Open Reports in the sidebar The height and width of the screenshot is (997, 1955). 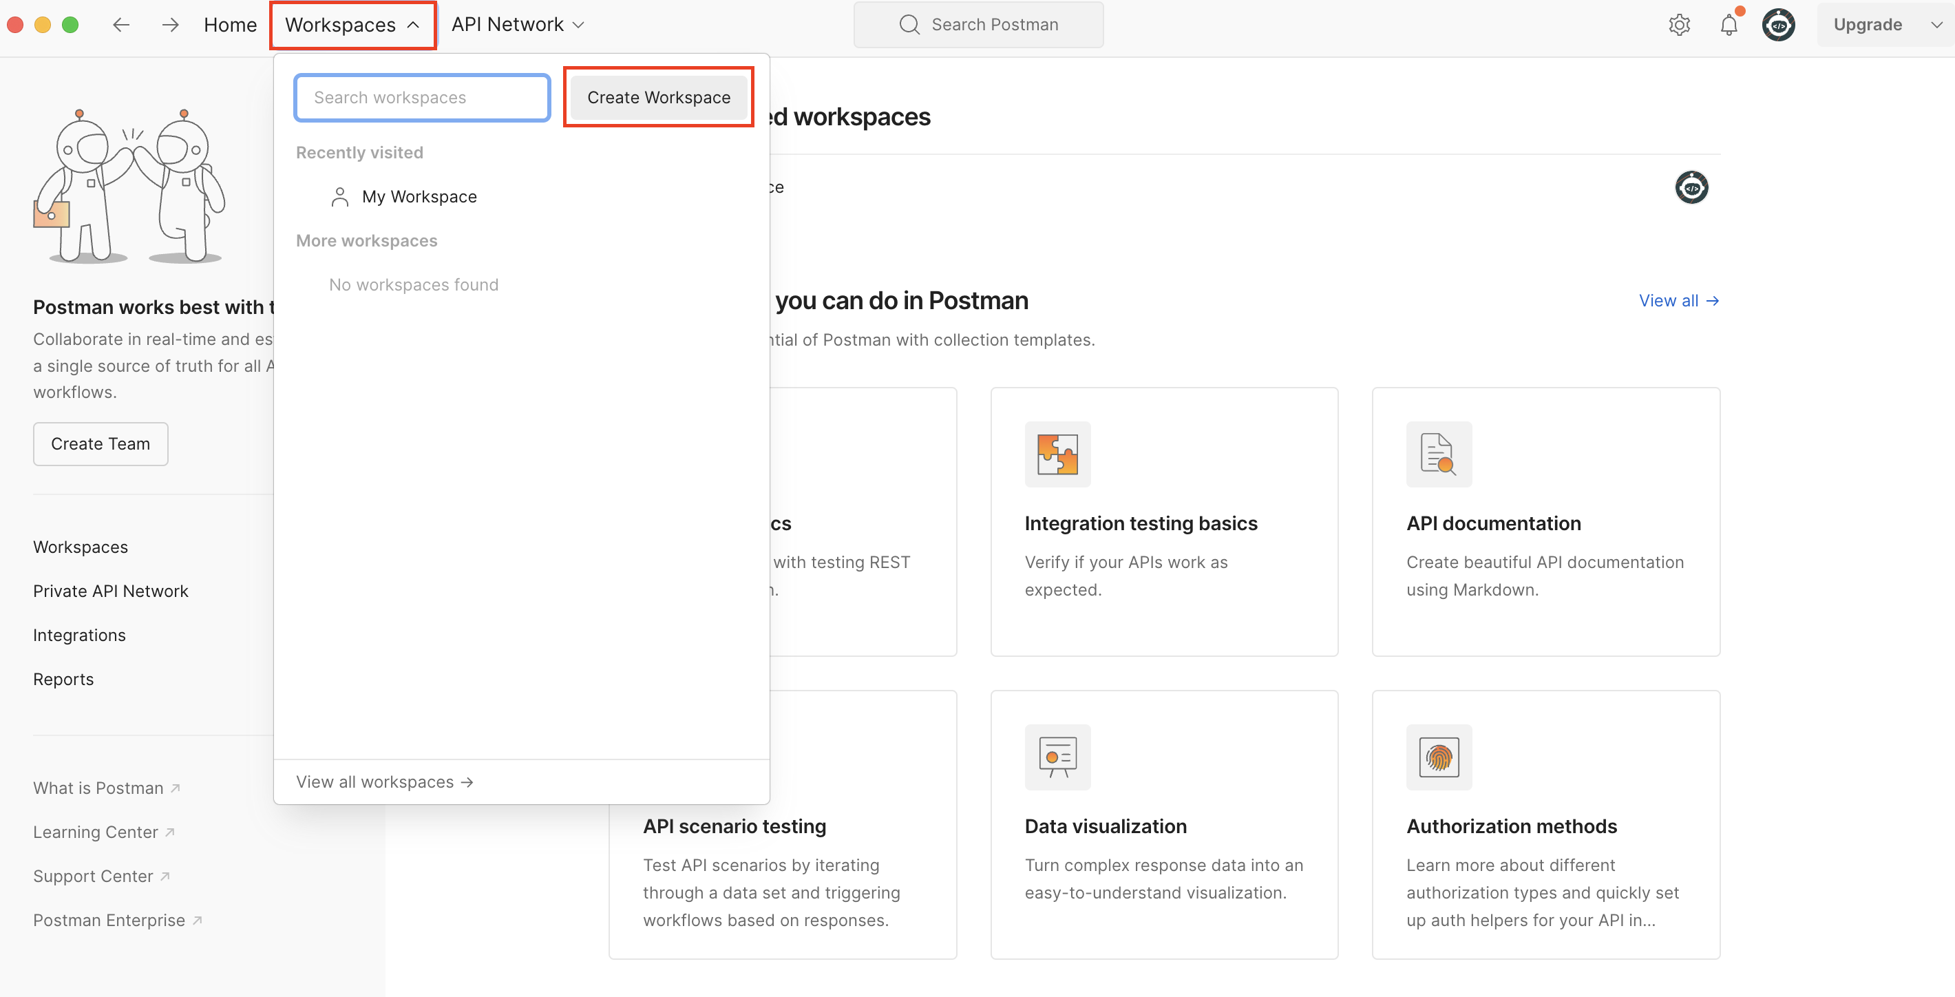point(64,679)
